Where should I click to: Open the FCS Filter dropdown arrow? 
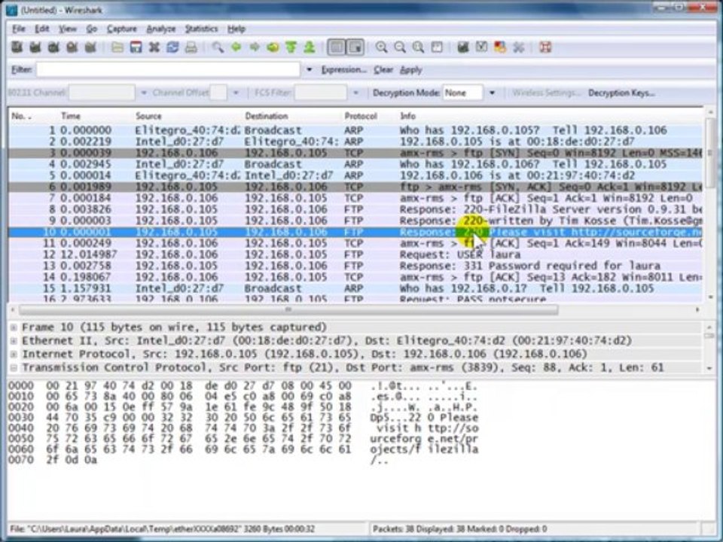[x=355, y=93]
